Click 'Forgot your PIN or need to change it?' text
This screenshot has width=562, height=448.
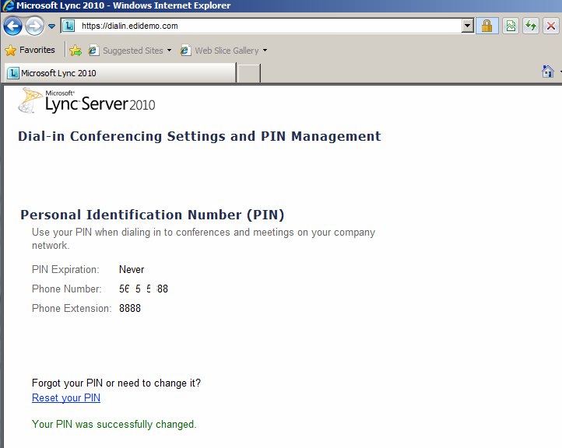116,383
